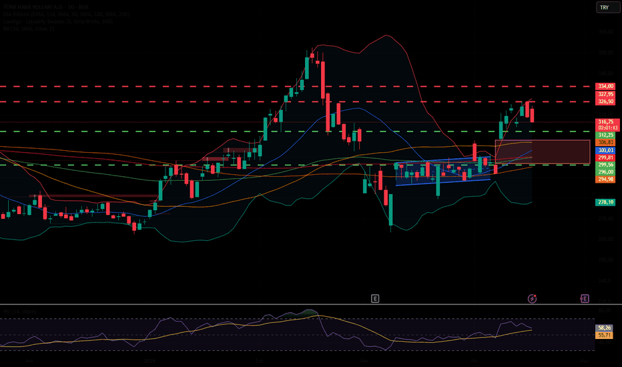Click the 334,00 red price label
Image resolution: width=622 pixels, height=367 pixels.
[x=605, y=86]
